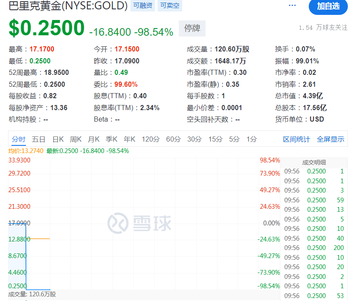
Task: Click the orange average price line
Action: coord(38,239)
